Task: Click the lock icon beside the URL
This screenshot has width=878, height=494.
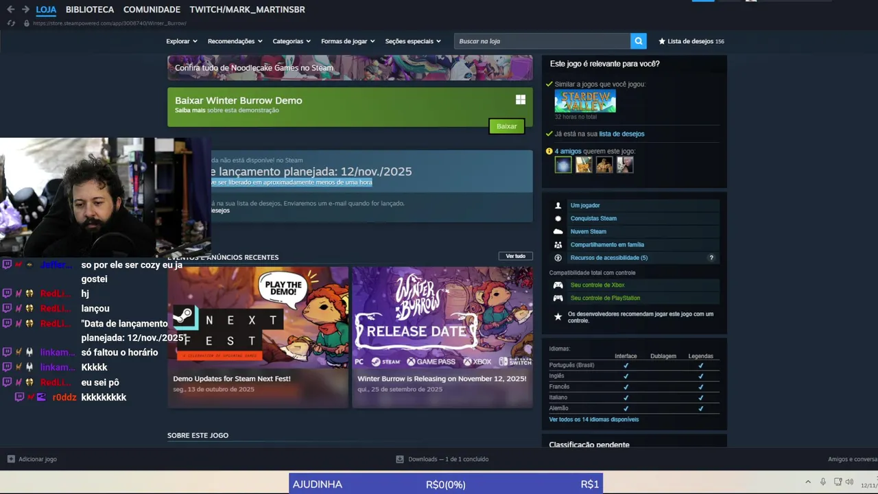Action: pyautogui.click(x=27, y=23)
